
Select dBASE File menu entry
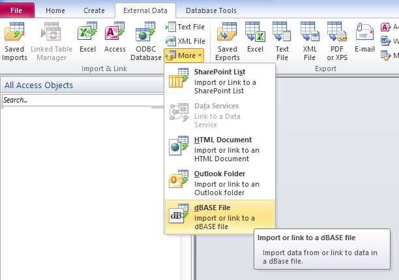(x=220, y=217)
